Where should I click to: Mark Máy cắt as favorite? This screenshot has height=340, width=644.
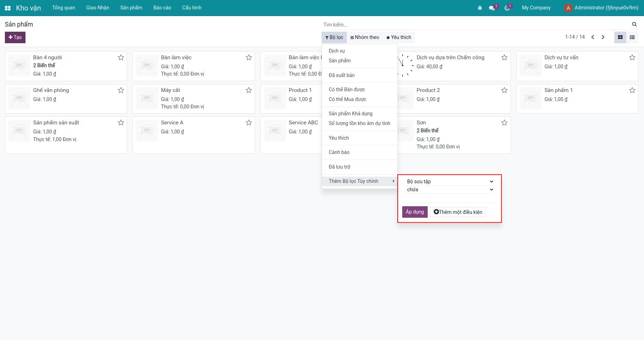point(248,90)
